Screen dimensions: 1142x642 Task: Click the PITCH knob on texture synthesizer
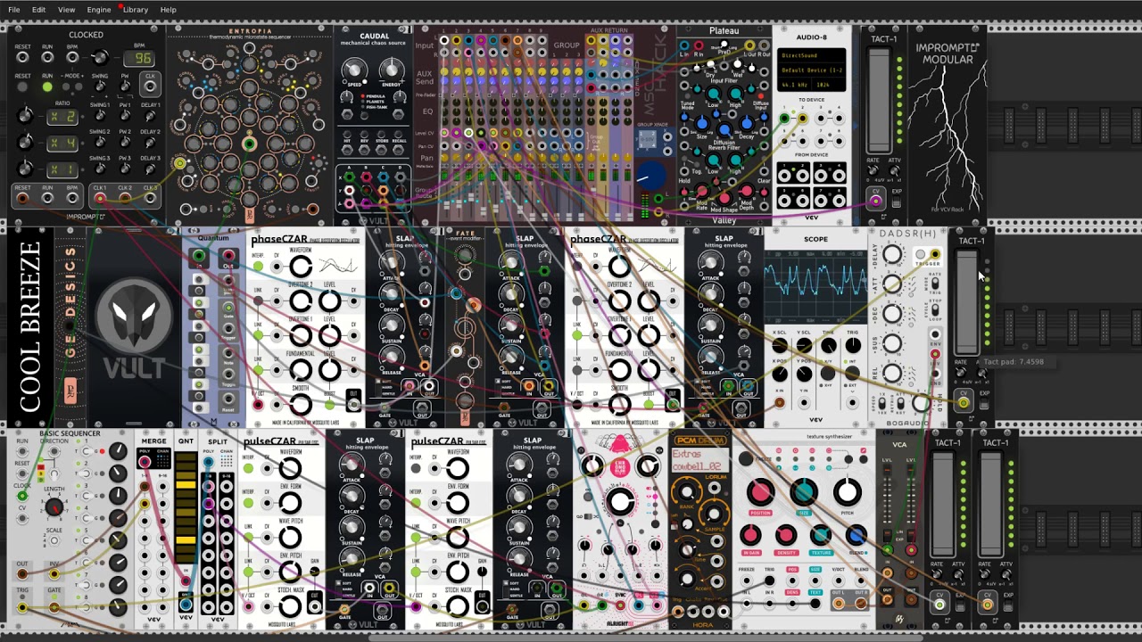847,491
